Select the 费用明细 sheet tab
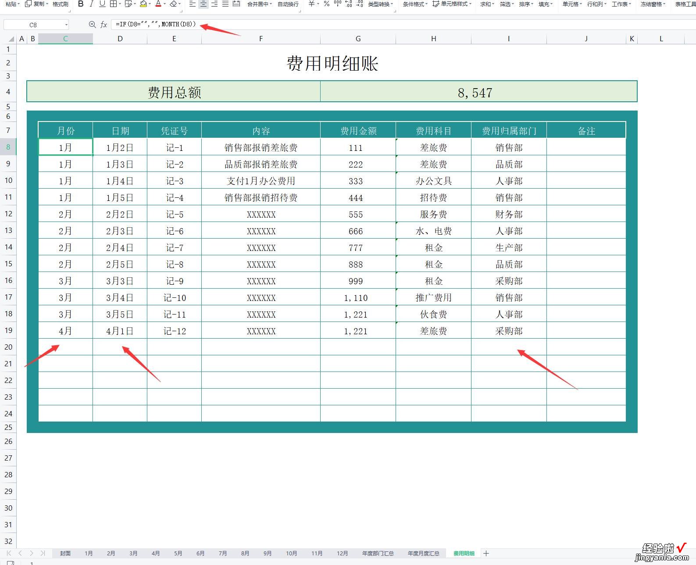Image resolution: width=696 pixels, height=565 pixels. [x=464, y=553]
